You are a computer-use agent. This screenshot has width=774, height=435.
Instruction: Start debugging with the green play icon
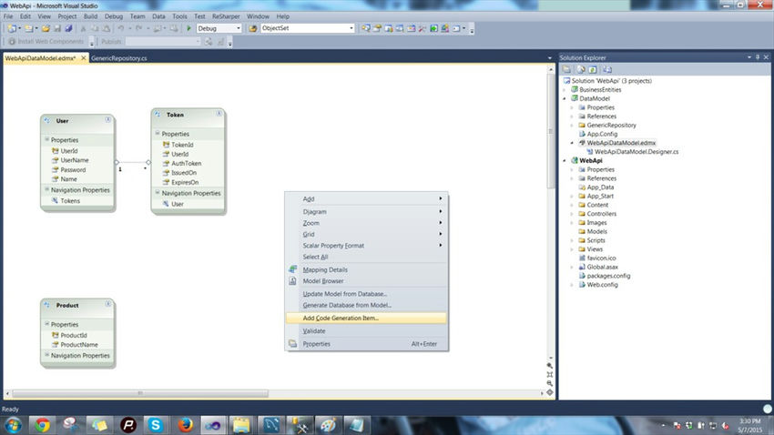click(188, 28)
